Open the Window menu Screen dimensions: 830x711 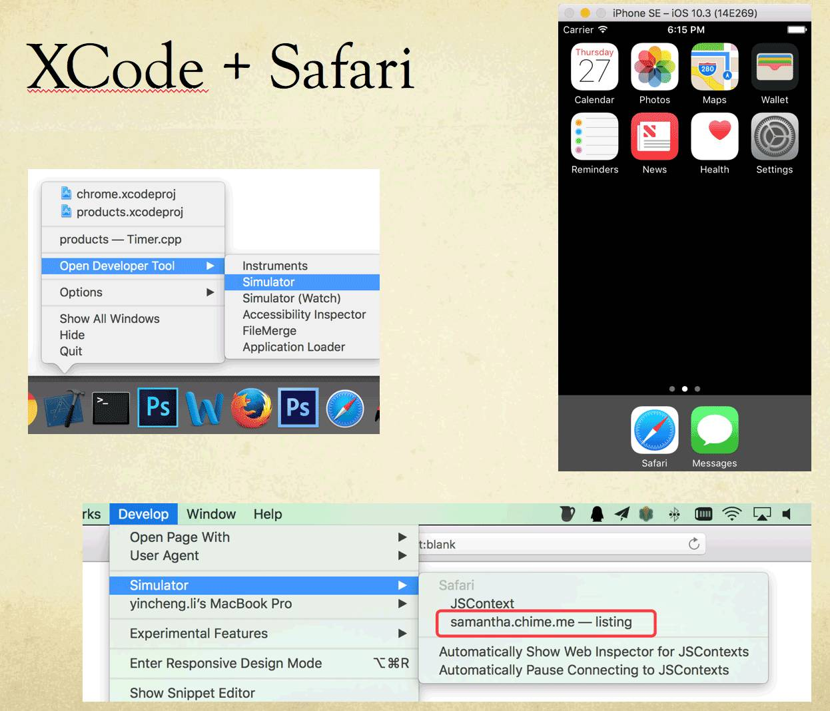point(211,514)
